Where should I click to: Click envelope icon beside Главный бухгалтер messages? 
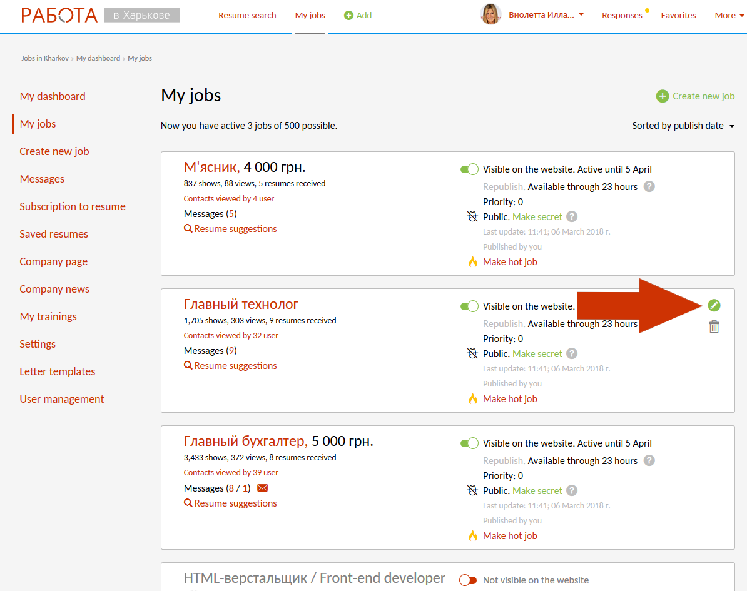[263, 488]
